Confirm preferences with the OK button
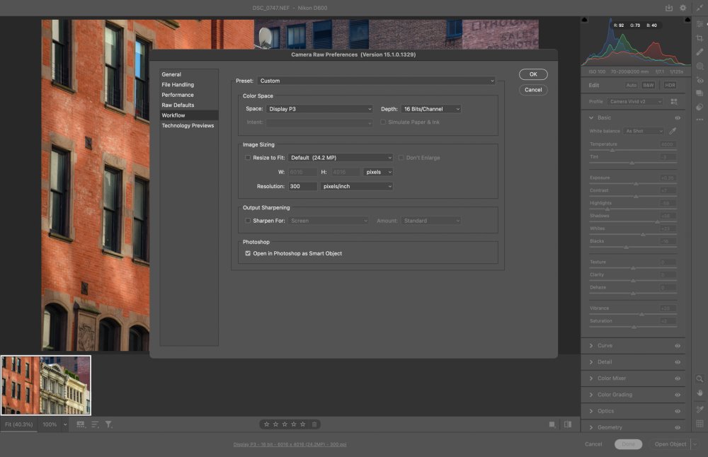The height and width of the screenshot is (457, 708). tap(533, 74)
